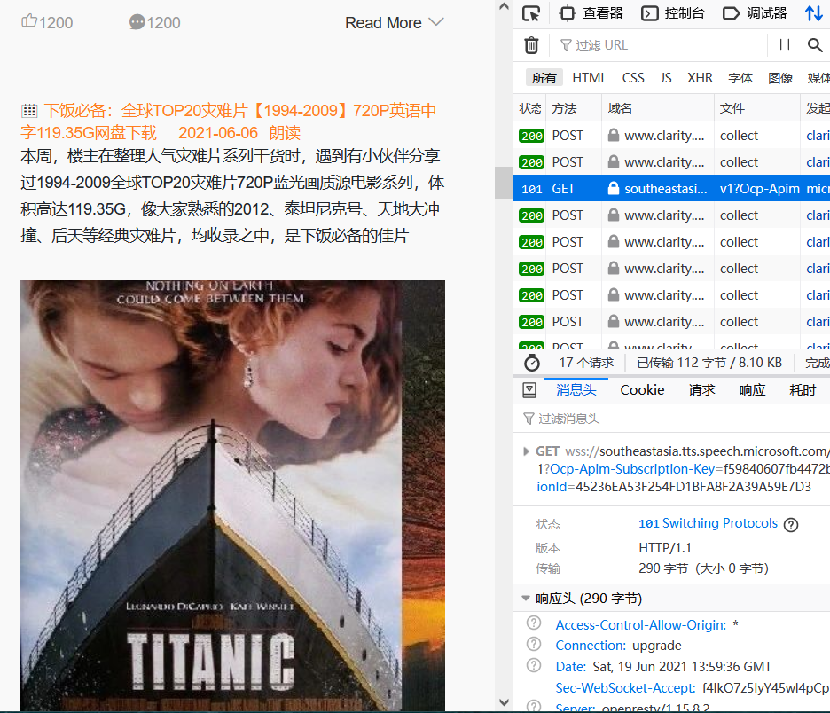Click the 101 Switching Protocols status link
Screen dimensions: 830x713
click(708, 523)
